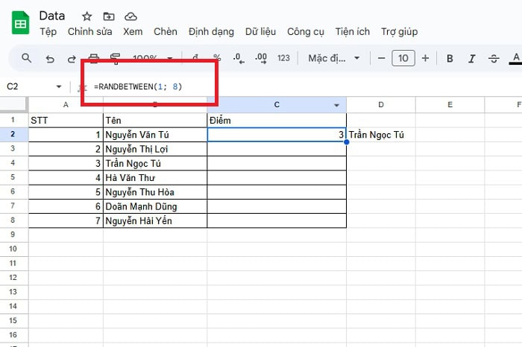Click the font size input field
Image resolution: width=522 pixels, height=347 pixels.
tap(403, 58)
